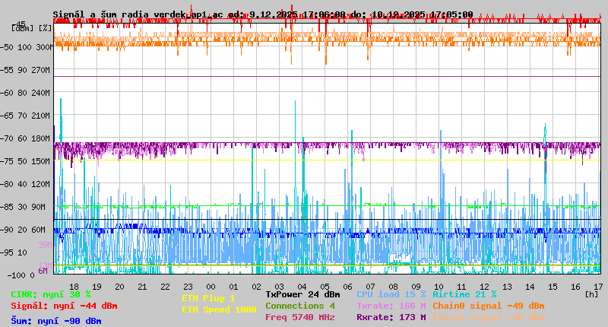Viewport: 608px width, 327px height.
Task: Click the '07' hour tick label
Action: pos(370,287)
